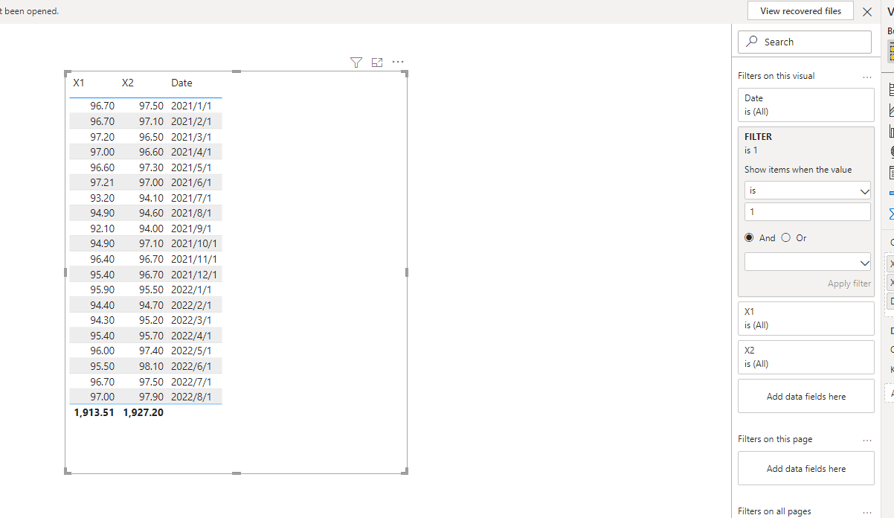The image size is (894, 518).
Task: Expand the Date filter card
Action: click(x=806, y=105)
